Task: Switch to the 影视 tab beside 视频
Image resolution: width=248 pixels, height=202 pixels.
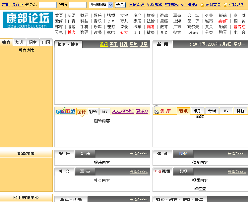Action: pyautogui.click(x=183, y=172)
